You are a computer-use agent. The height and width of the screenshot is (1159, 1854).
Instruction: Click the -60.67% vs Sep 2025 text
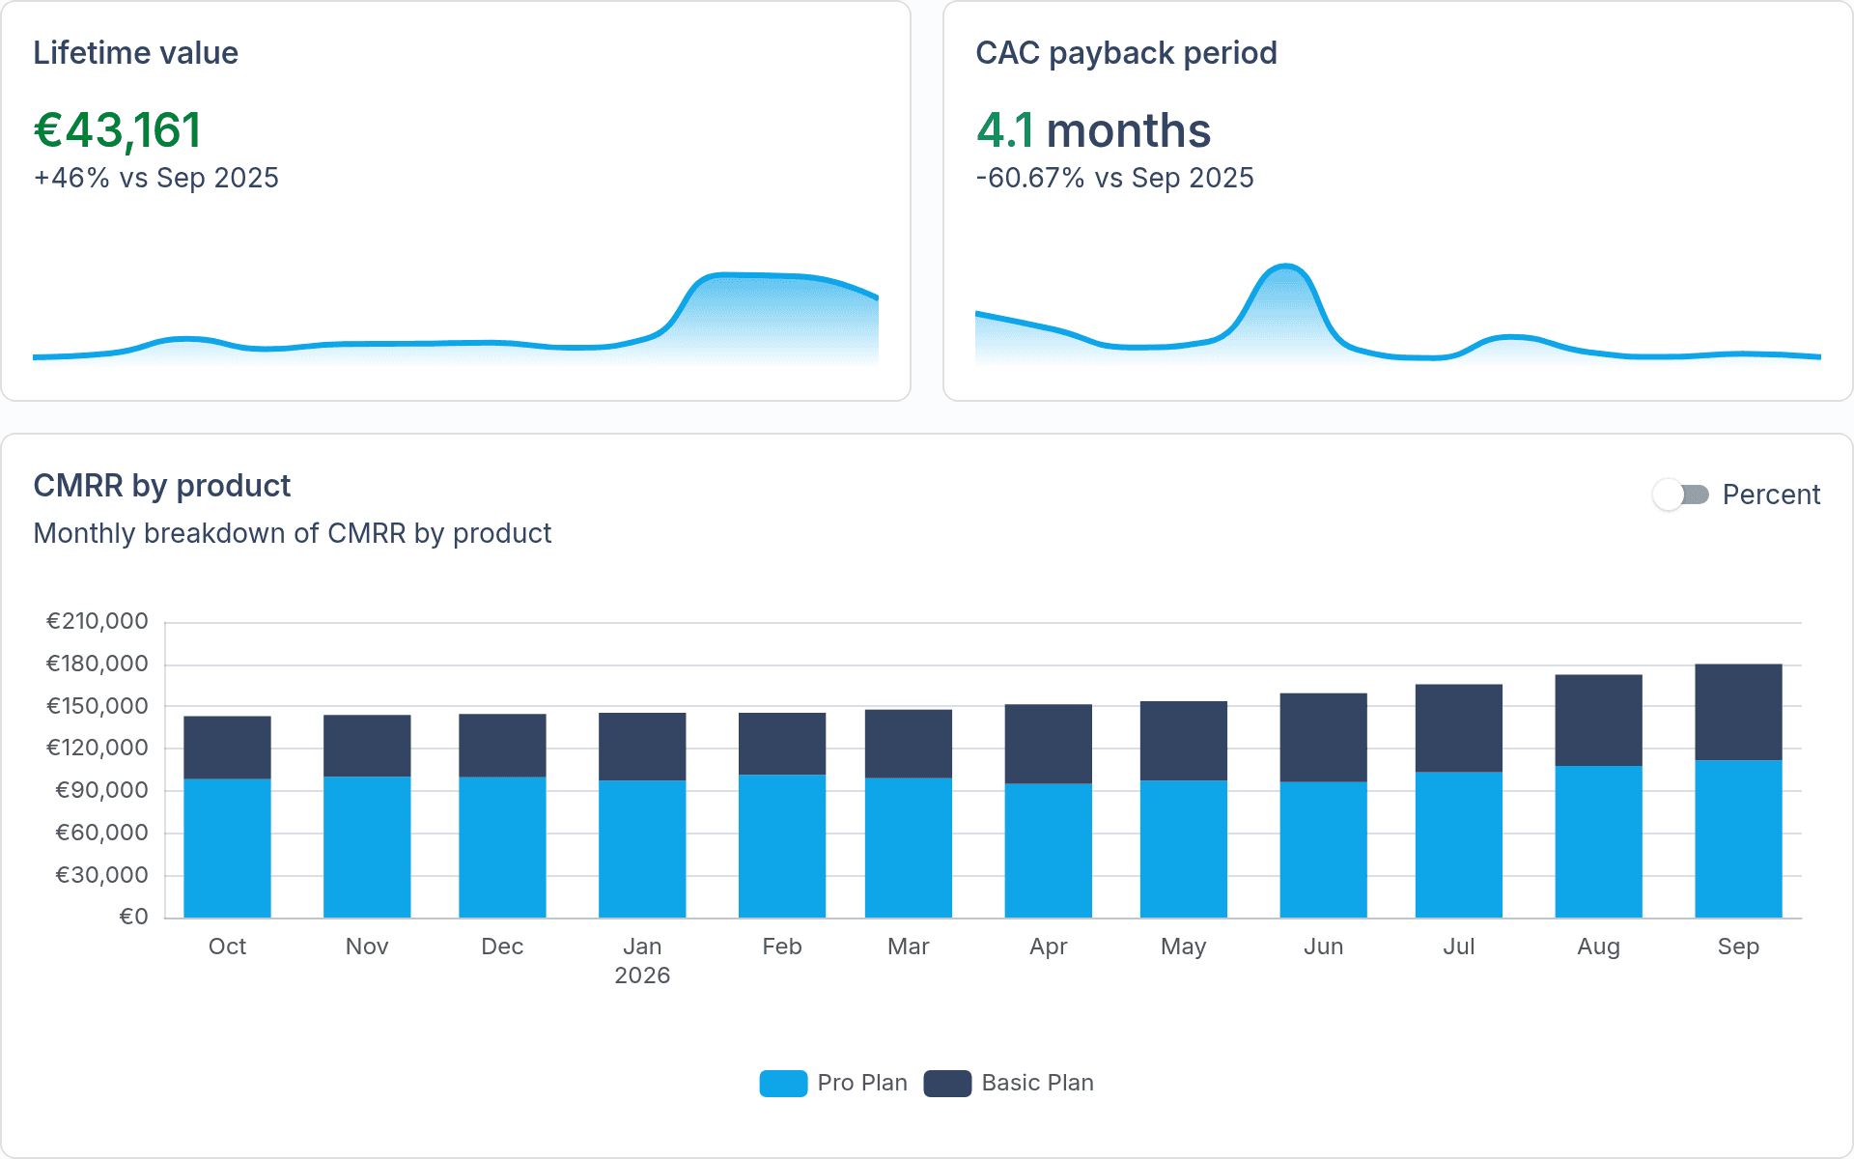1114,178
